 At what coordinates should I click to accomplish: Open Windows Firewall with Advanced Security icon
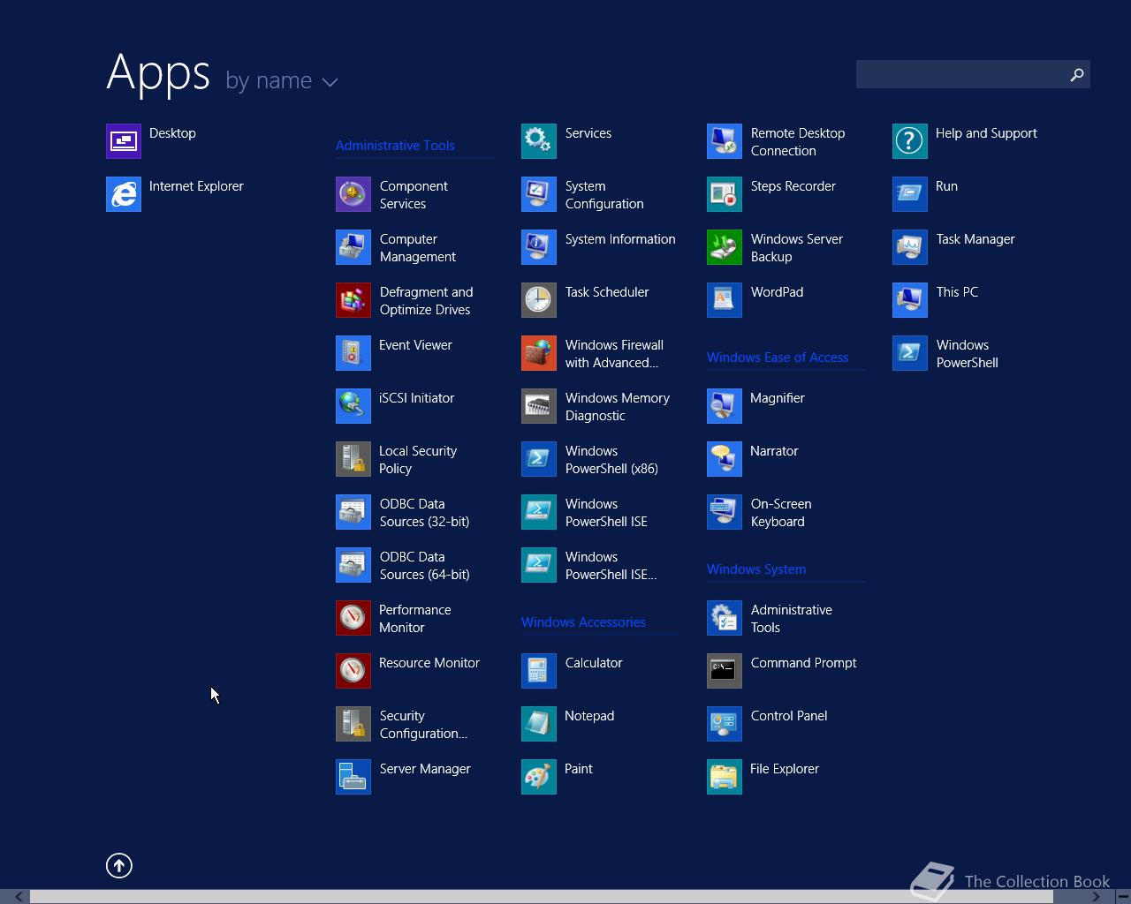pyautogui.click(x=539, y=353)
